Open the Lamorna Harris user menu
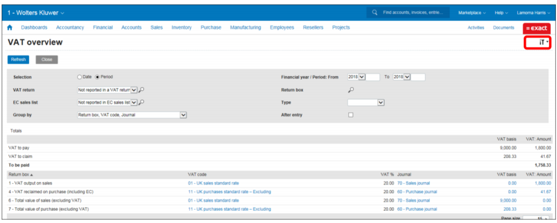Viewport: 557px width, 223px height. point(534,13)
